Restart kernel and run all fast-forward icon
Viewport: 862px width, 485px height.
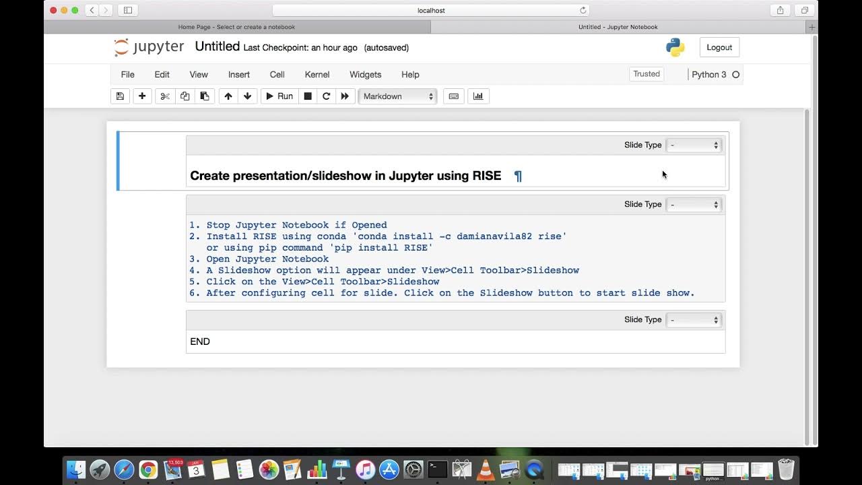click(345, 96)
